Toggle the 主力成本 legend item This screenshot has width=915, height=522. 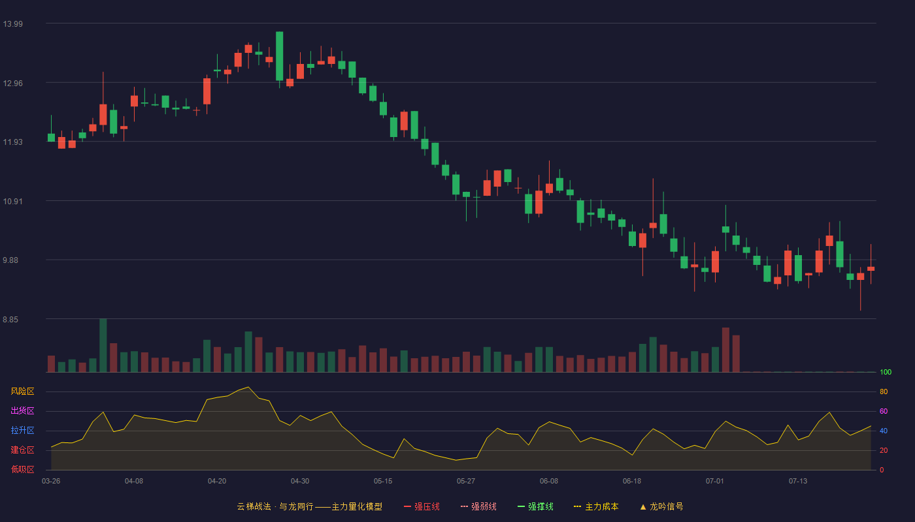596,506
